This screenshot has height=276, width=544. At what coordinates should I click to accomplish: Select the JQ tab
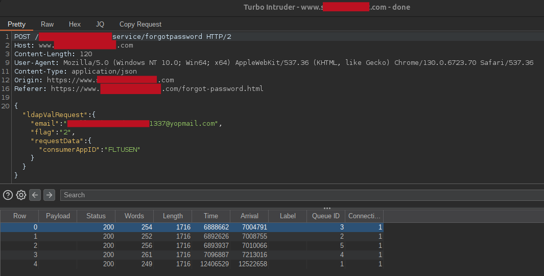pos(100,24)
